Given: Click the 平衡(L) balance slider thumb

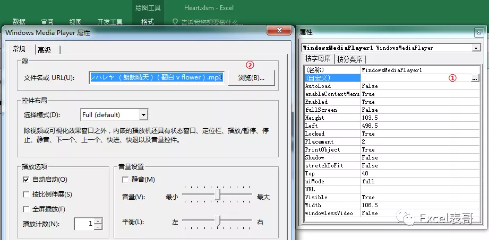Looking at the screenshot, I should tap(217, 220).
